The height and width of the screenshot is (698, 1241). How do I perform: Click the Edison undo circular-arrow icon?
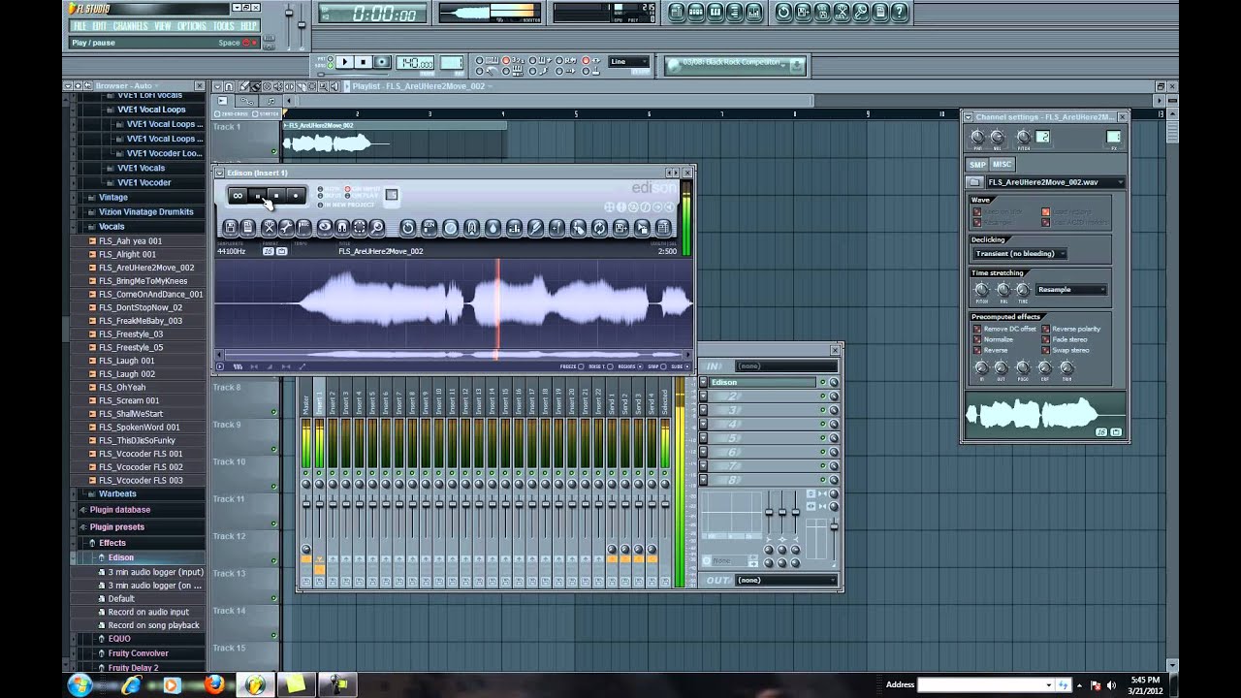pyautogui.click(x=407, y=228)
